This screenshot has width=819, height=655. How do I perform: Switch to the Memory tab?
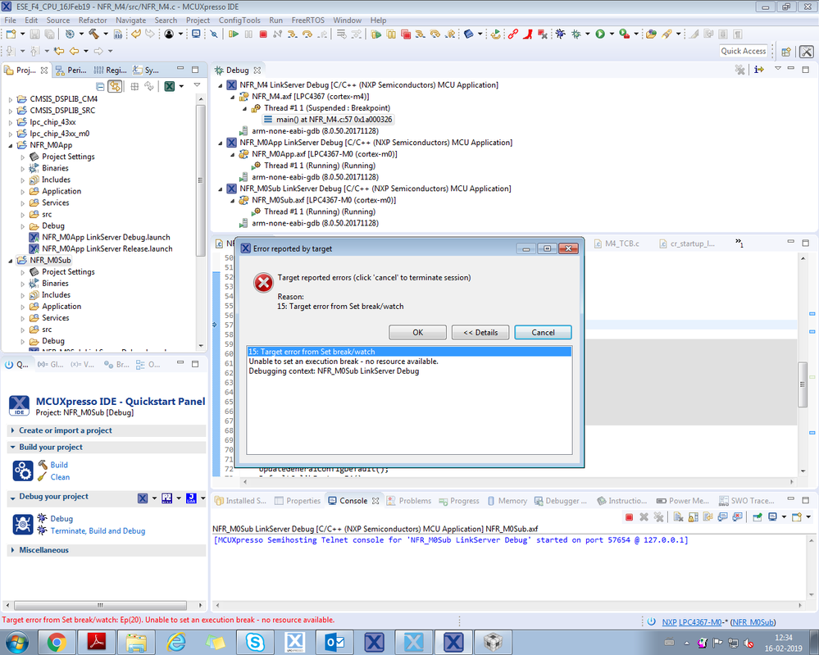[507, 500]
